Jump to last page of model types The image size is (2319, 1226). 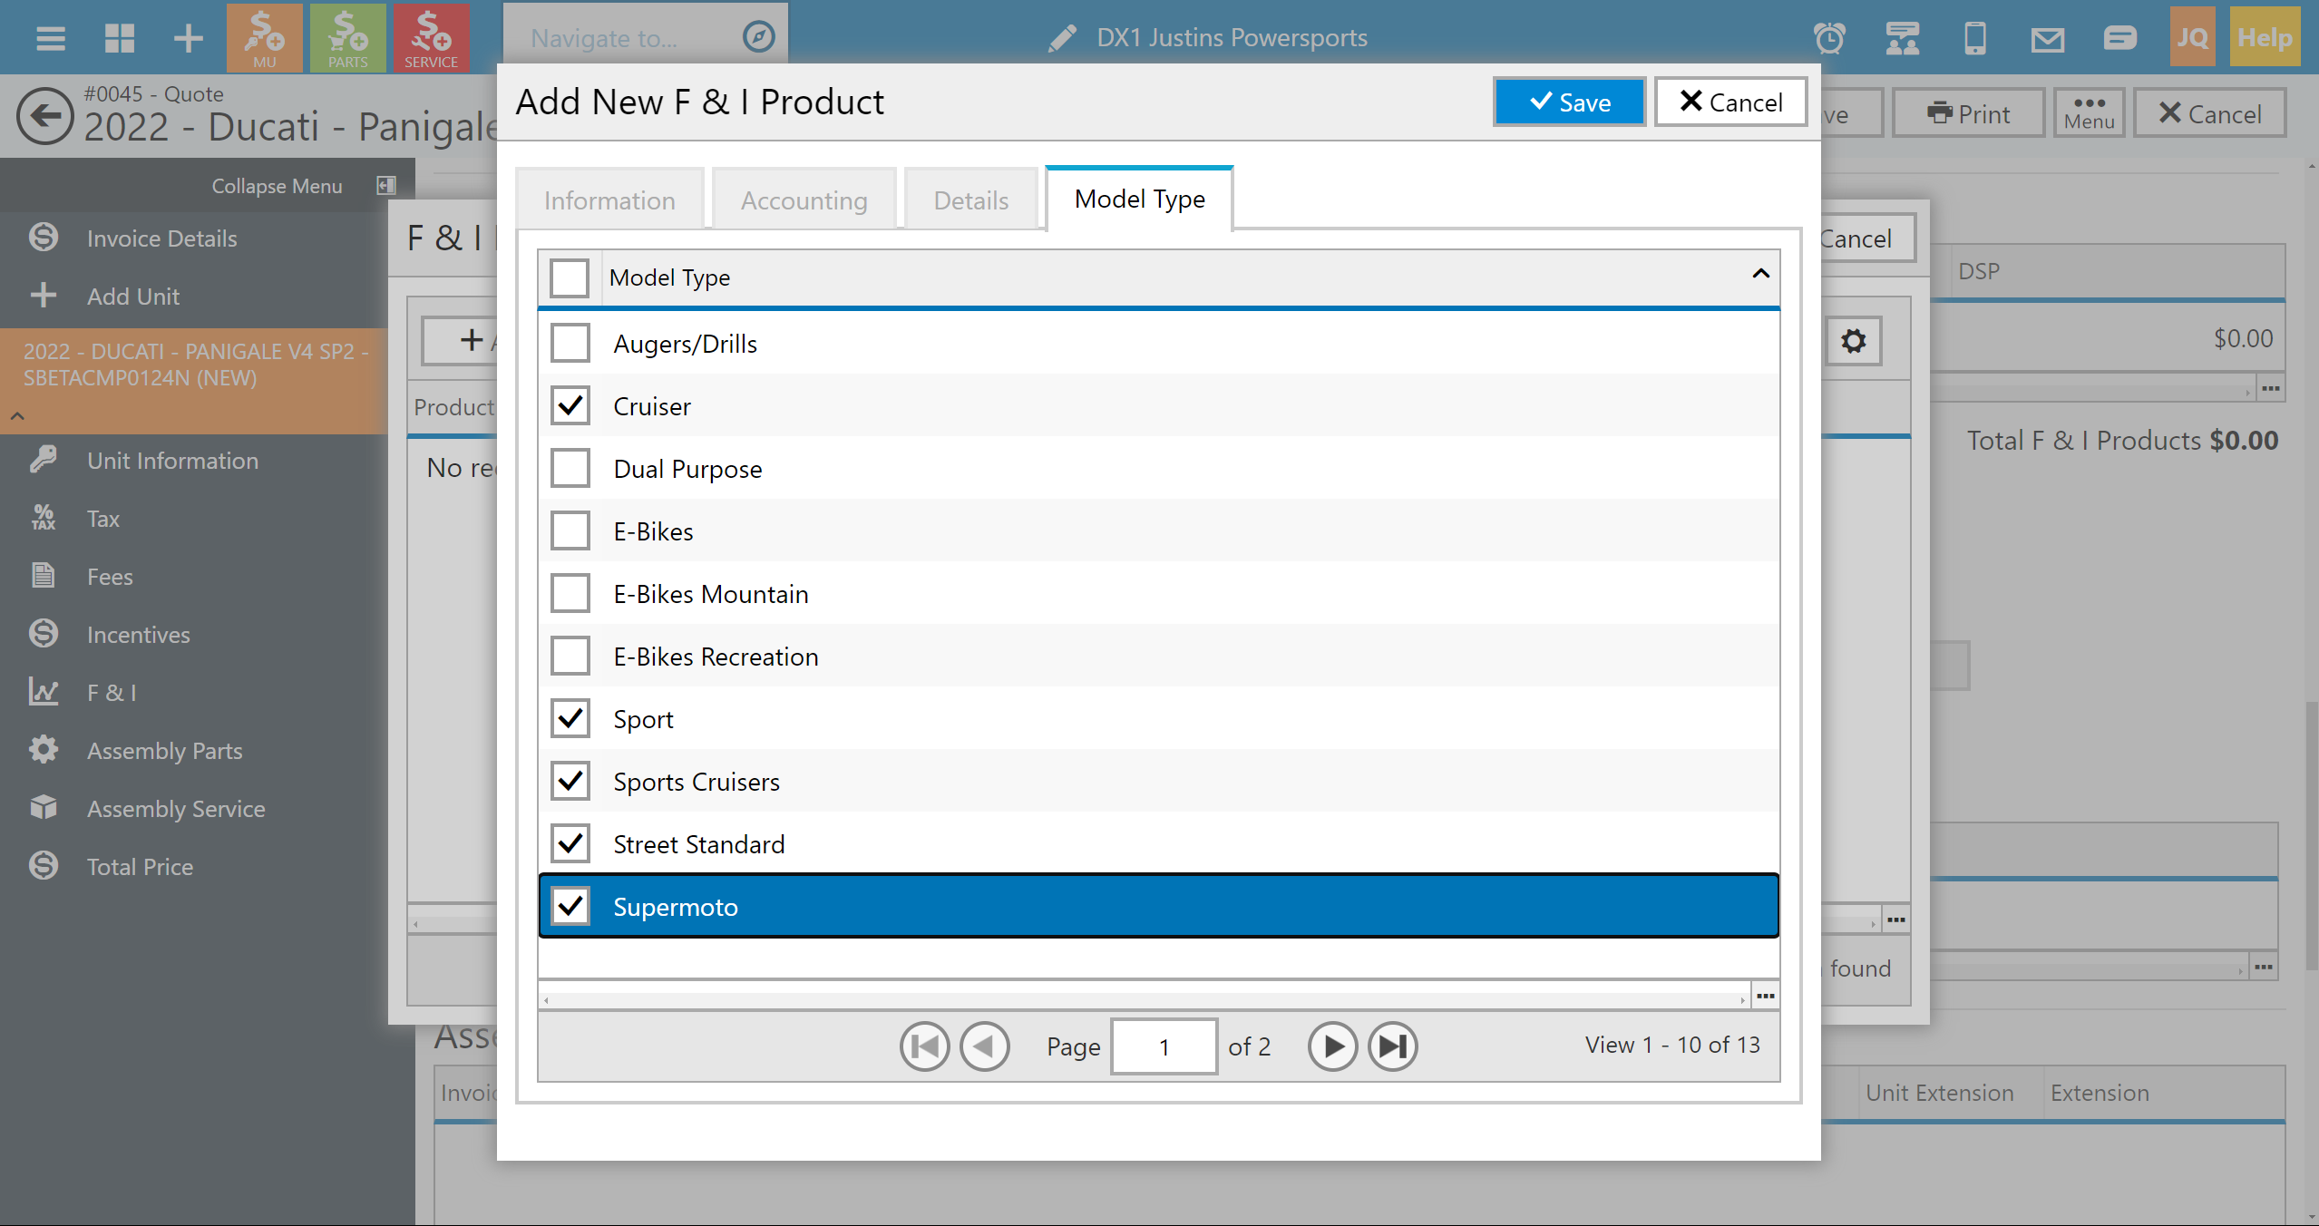pyautogui.click(x=1392, y=1046)
